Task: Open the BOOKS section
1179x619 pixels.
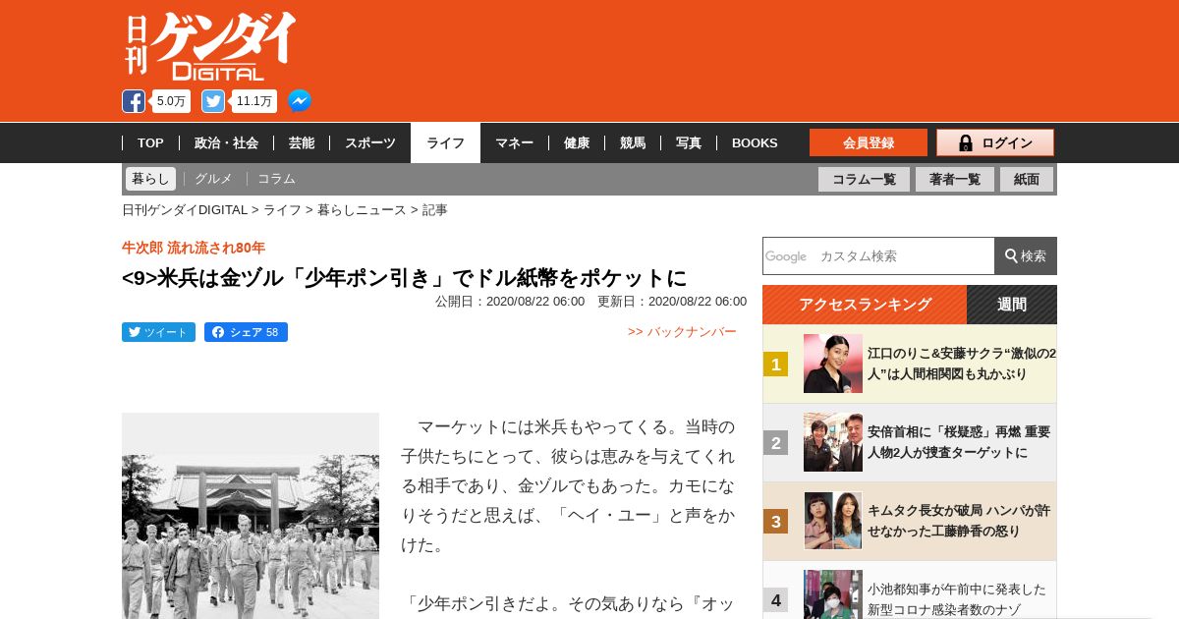Action: 755,143
